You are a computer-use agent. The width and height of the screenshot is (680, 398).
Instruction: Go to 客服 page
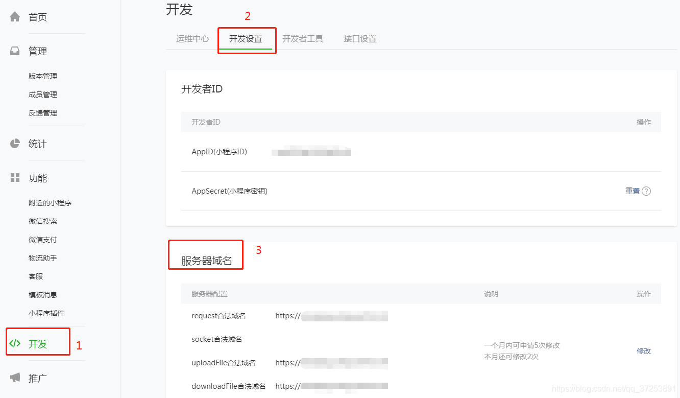pos(36,276)
